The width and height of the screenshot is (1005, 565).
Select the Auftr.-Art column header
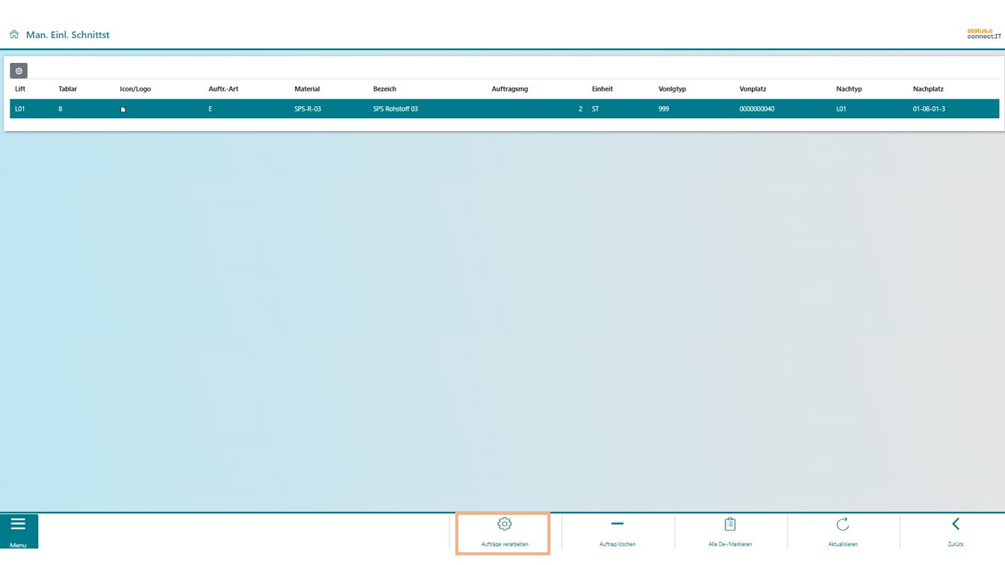click(223, 89)
